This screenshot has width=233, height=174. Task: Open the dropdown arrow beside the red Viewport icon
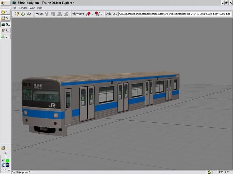pyautogui.click(x=93, y=14)
